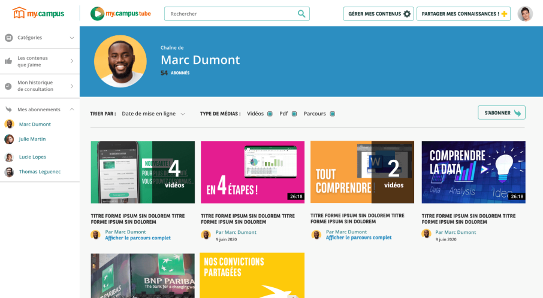543x298 pixels.
Task: Click Lucie Lopes's avatar in the sidebar
Action: tap(9, 157)
